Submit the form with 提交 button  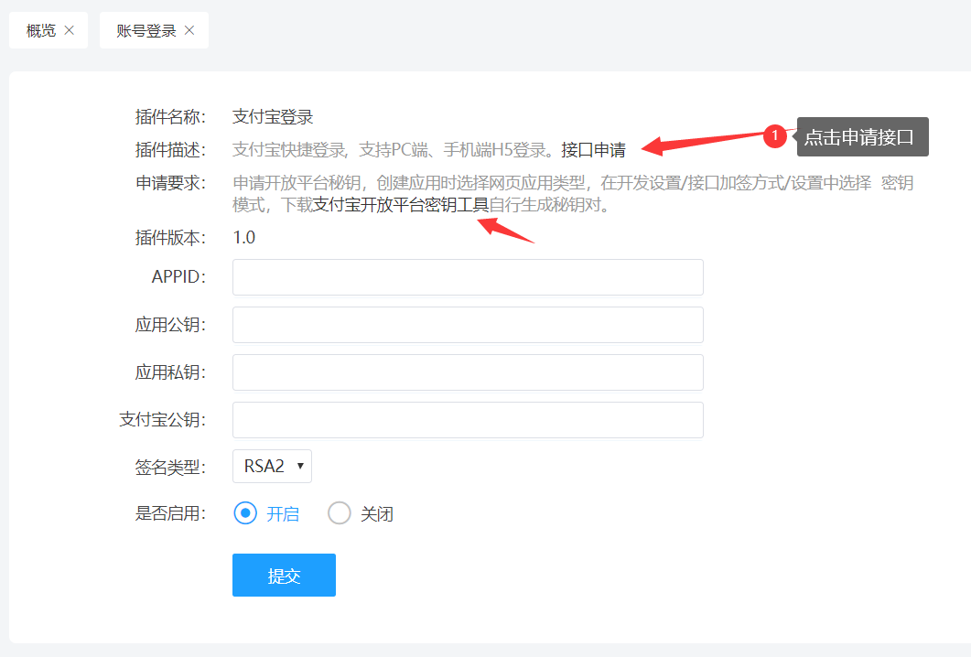[x=285, y=576]
